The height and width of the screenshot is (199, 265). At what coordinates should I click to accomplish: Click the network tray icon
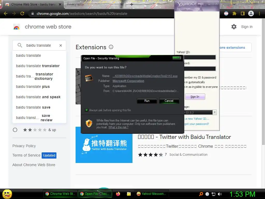click(x=214, y=194)
